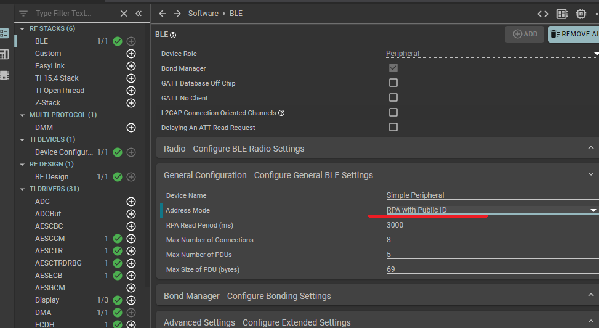Tick the GATT No Client checkbox

[393, 97]
